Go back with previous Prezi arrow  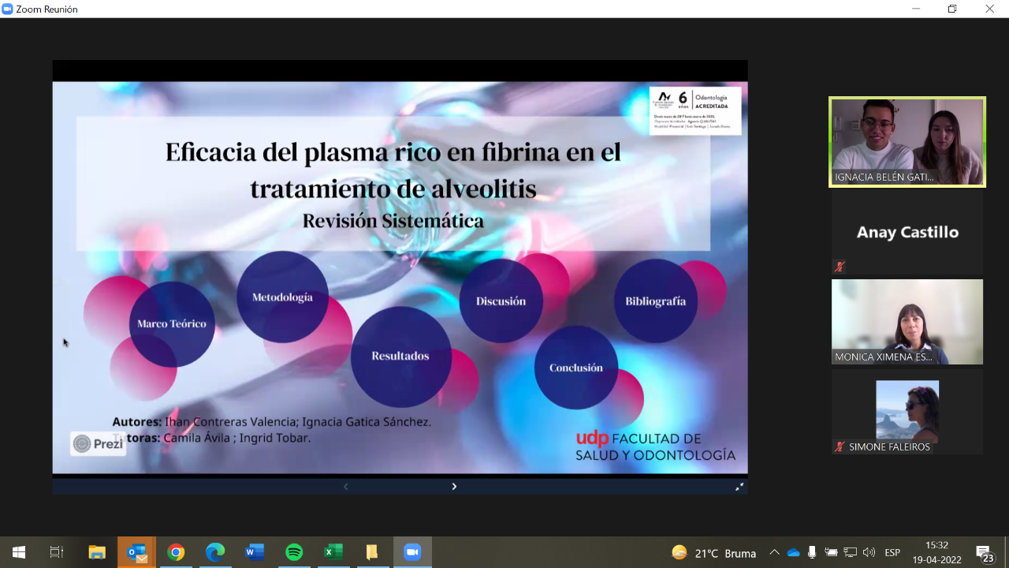(345, 487)
